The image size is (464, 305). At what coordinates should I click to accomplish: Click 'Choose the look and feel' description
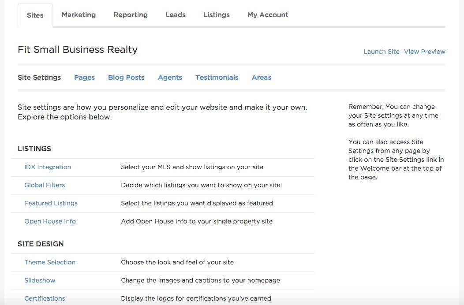click(177, 262)
